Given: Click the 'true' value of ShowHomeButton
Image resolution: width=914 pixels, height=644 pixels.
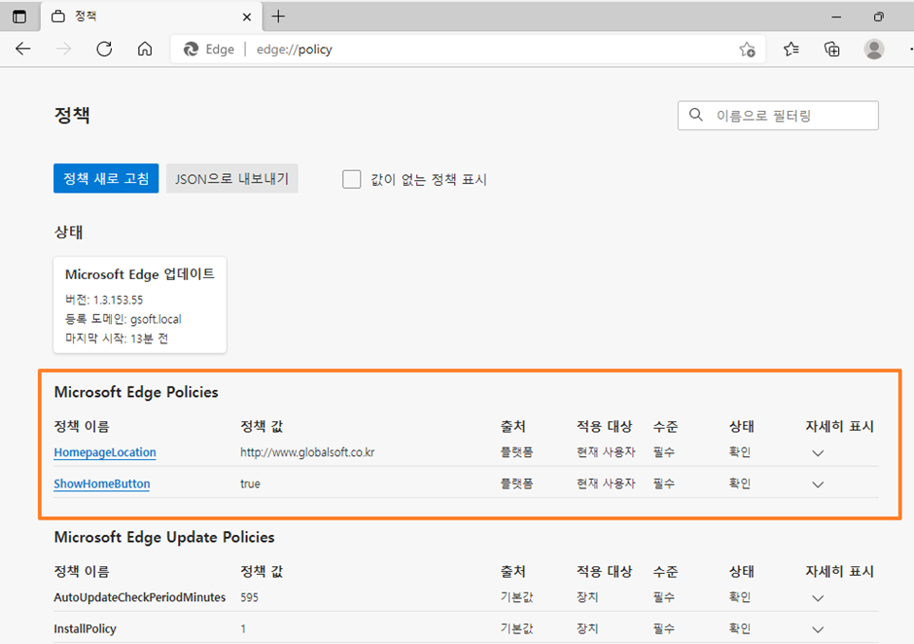Looking at the screenshot, I should coord(250,483).
